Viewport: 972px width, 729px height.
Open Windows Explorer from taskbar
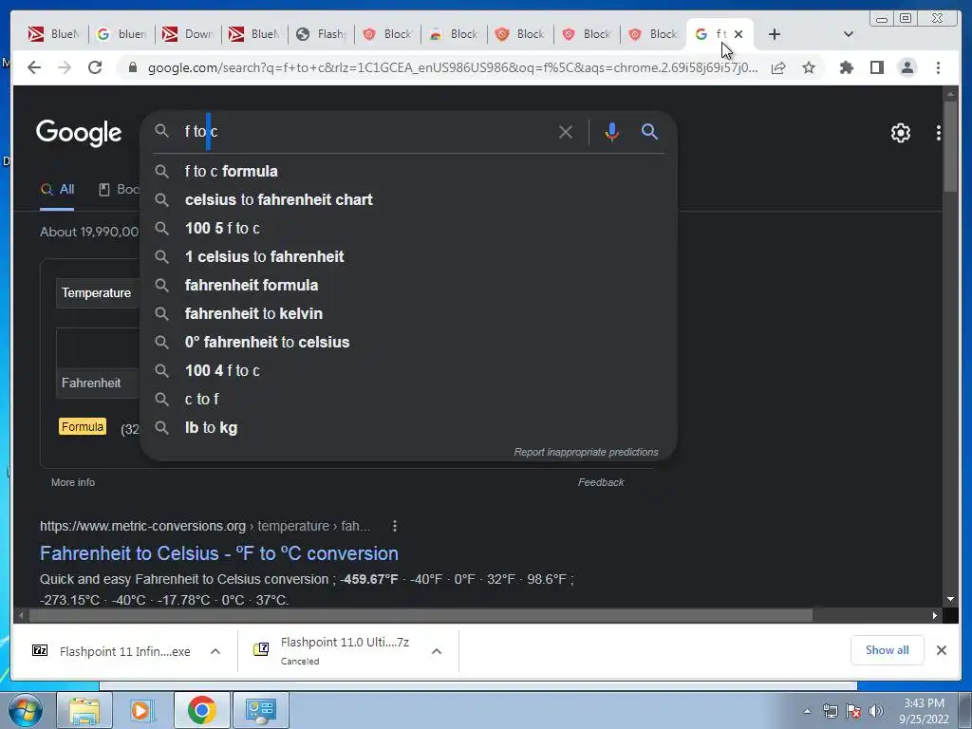pyautogui.click(x=84, y=710)
